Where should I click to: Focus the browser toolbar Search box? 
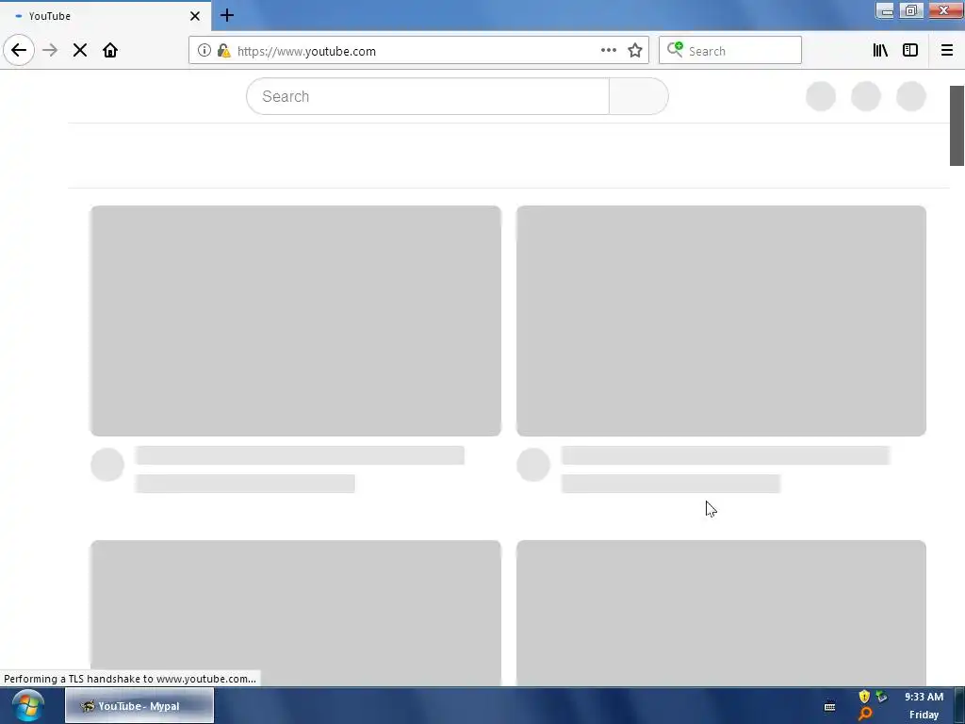730,51
